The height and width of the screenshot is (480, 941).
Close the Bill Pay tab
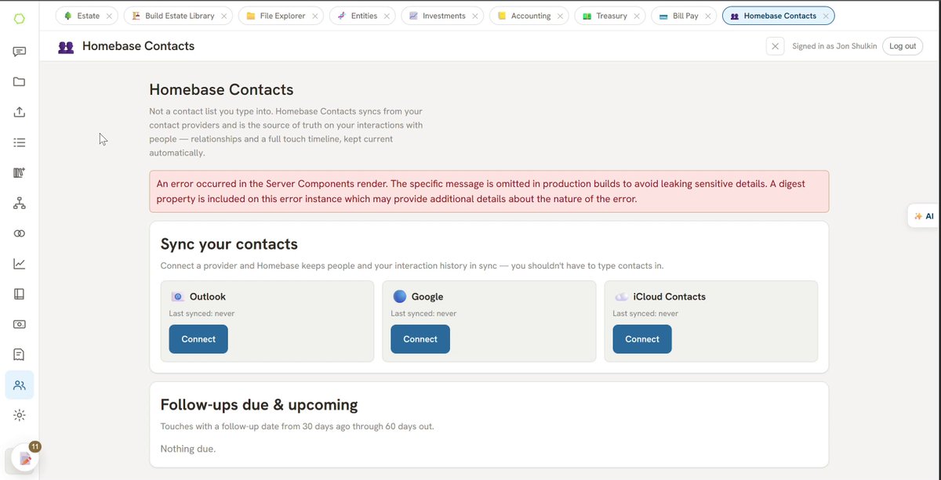[708, 16]
